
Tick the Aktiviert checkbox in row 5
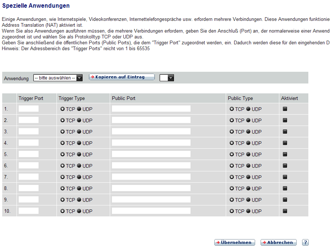click(285, 154)
